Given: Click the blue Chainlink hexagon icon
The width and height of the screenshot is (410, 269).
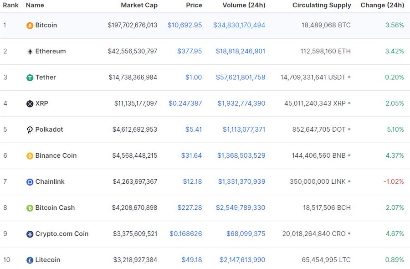Looking at the screenshot, I should [30, 182].
